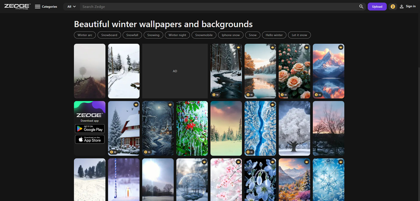This screenshot has height=201, width=420.
Task: Open the moonlit snowy village wallpaper
Action: click(x=158, y=128)
